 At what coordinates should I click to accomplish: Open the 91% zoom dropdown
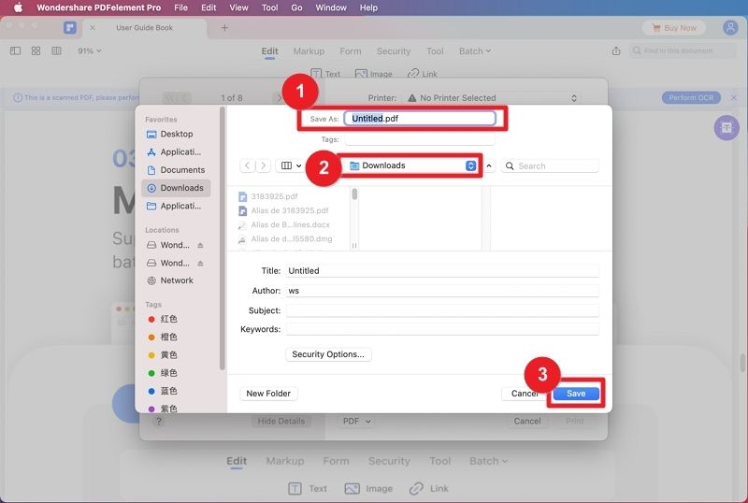click(x=90, y=50)
